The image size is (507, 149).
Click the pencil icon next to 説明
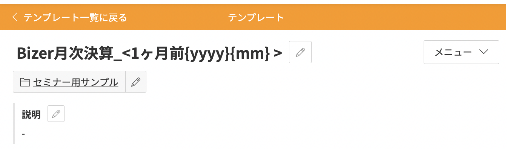pos(56,114)
